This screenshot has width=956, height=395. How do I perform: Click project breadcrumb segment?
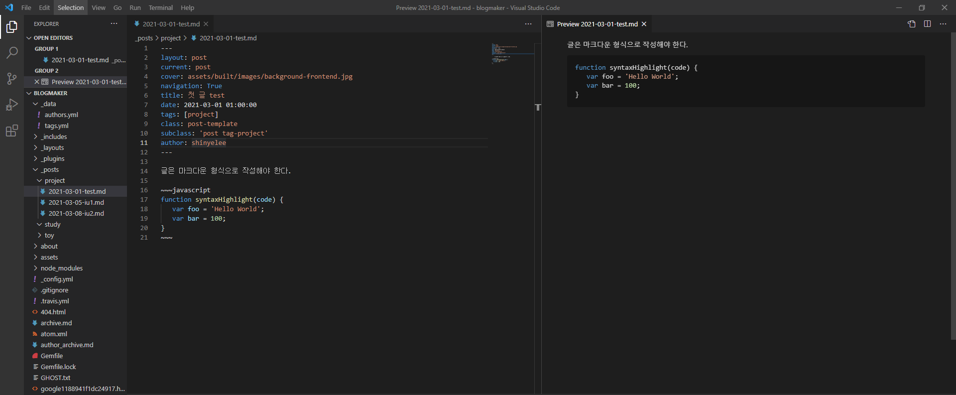[x=171, y=38]
